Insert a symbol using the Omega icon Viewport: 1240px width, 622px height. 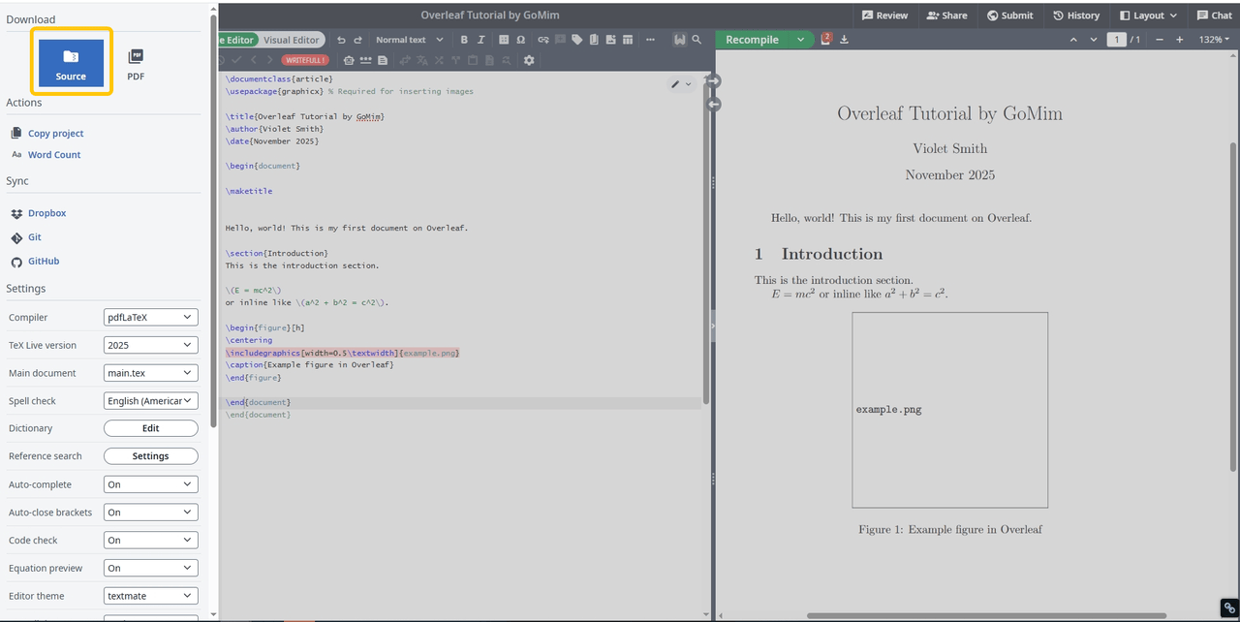click(520, 41)
